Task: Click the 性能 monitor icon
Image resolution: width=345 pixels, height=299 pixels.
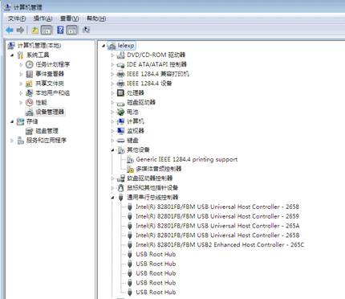Action: point(29,102)
